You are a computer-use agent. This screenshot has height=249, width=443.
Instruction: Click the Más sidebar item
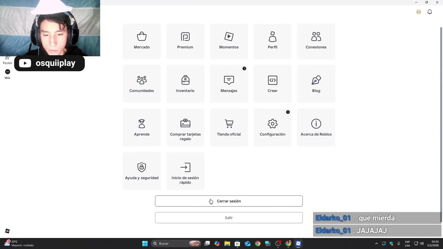[7, 74]
